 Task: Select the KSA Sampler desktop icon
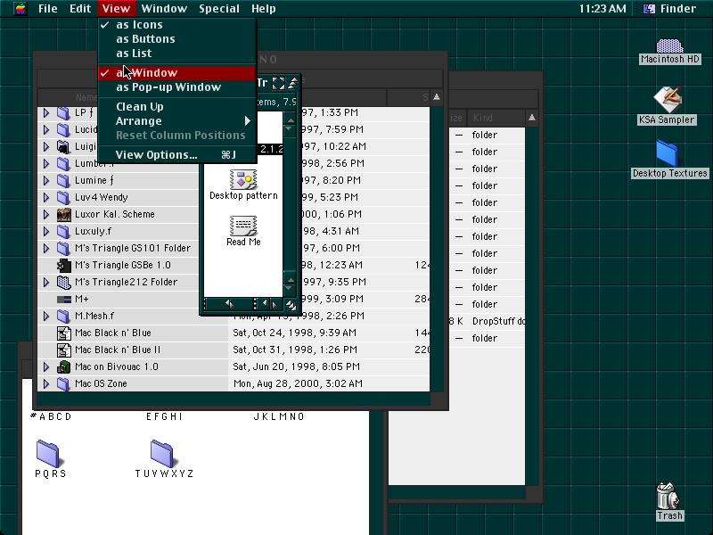(667, 100)
